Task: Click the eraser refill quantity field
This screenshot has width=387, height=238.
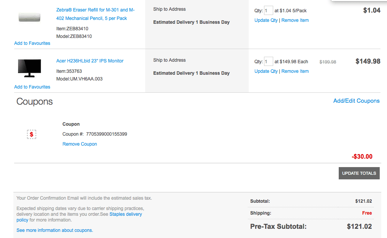Action: [x=269, y=11]
